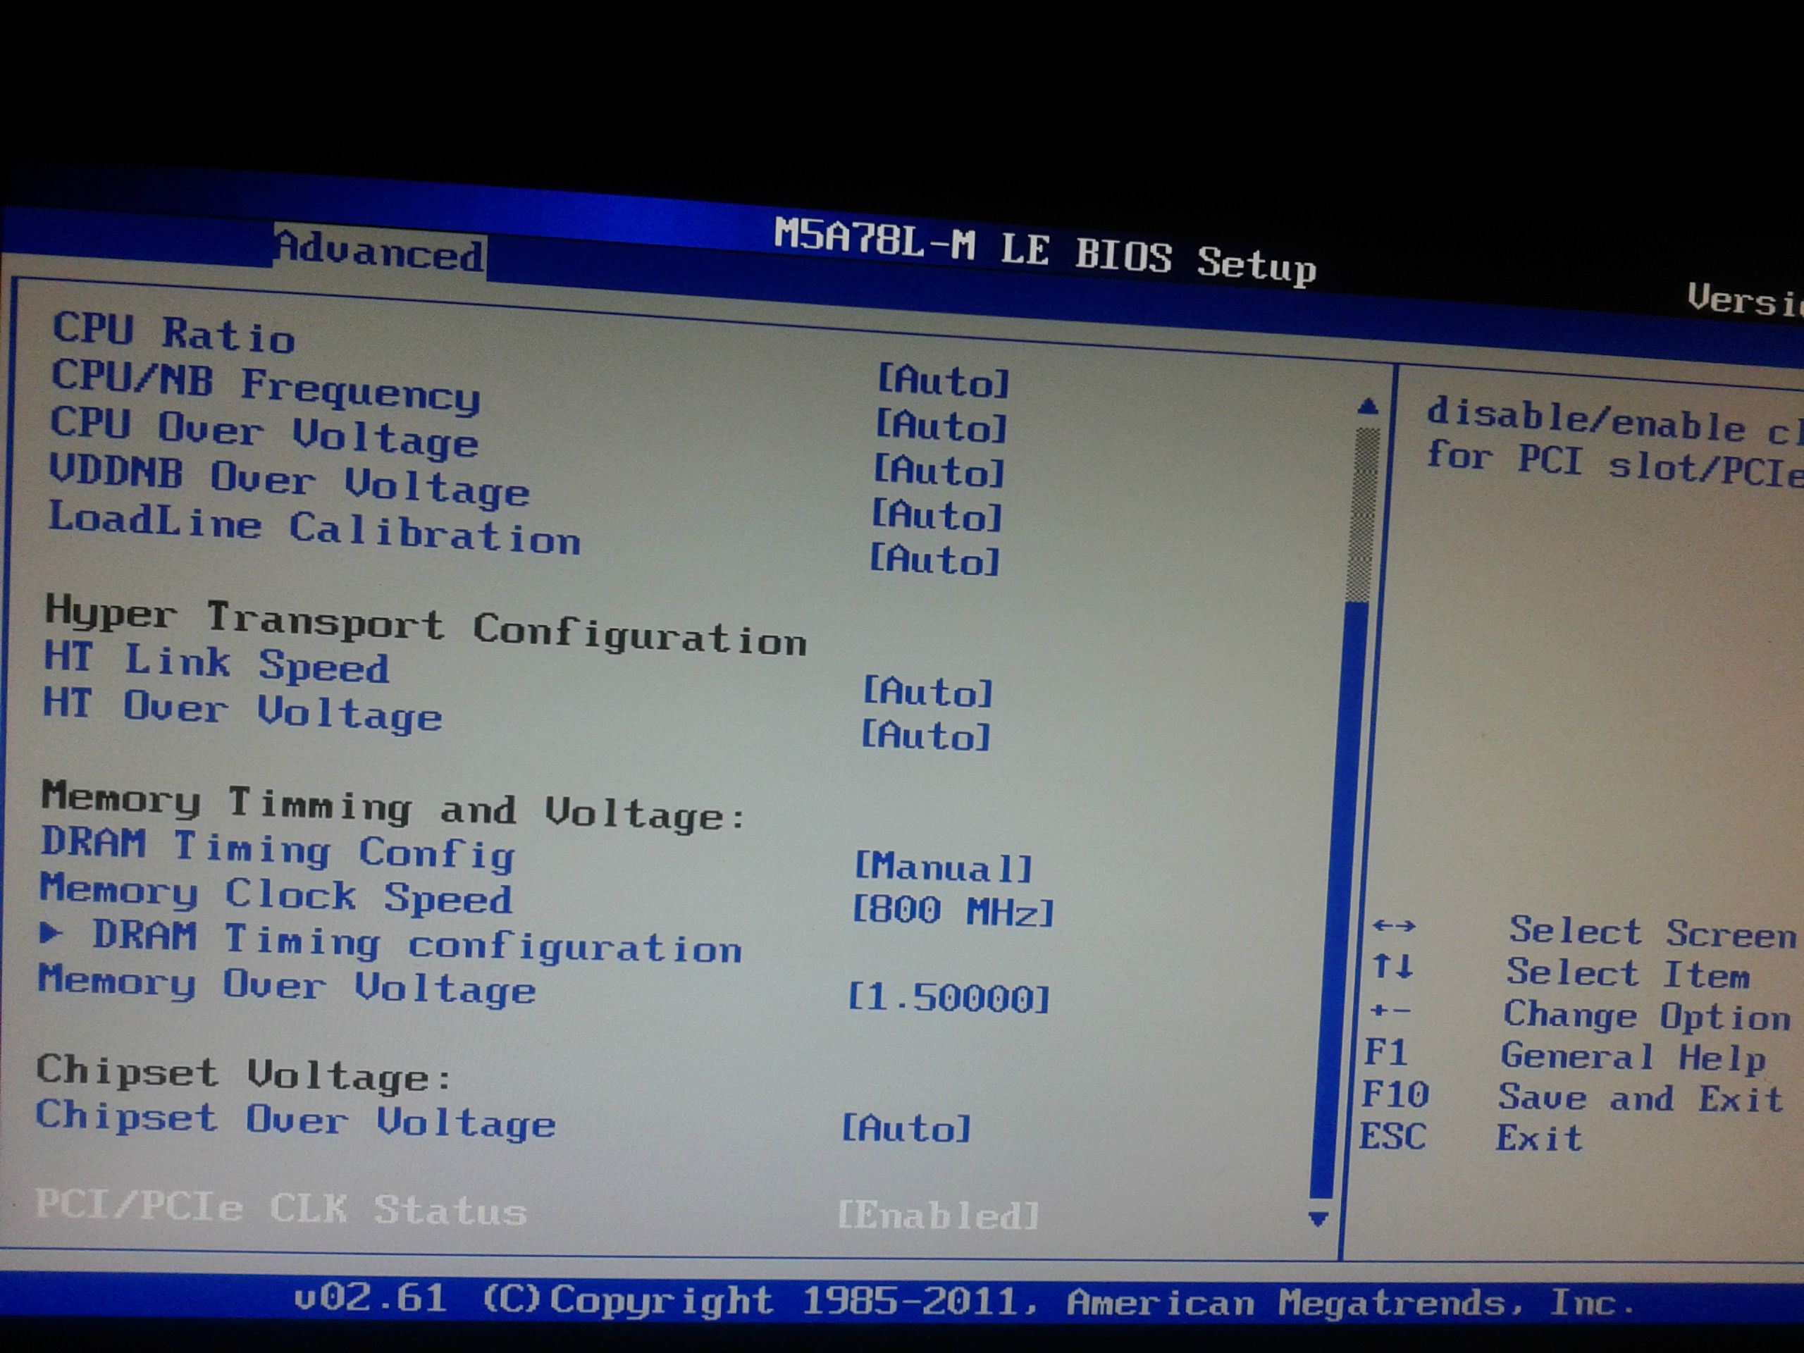Select the LoadLine Calibration label
1804x1353 pixels.
click(314, 529)
